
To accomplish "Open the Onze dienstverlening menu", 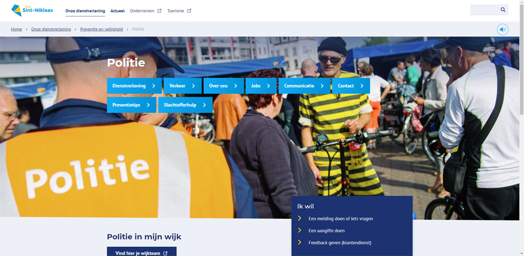I will (85, 11).
